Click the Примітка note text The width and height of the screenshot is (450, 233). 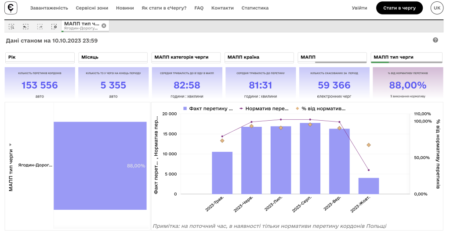[x=269, y=226]
